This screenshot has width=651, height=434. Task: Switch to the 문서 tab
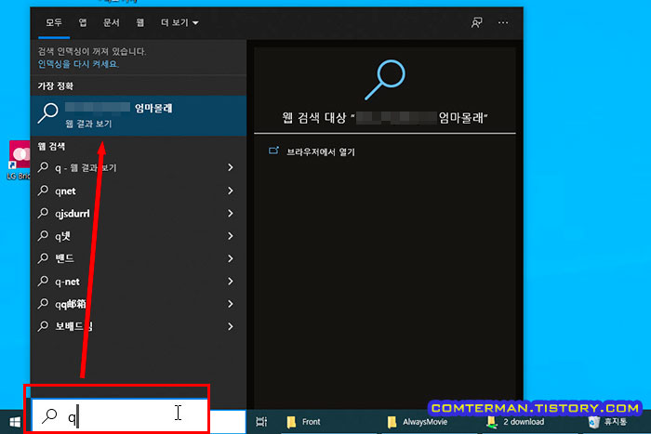click(x=111, y=23)
